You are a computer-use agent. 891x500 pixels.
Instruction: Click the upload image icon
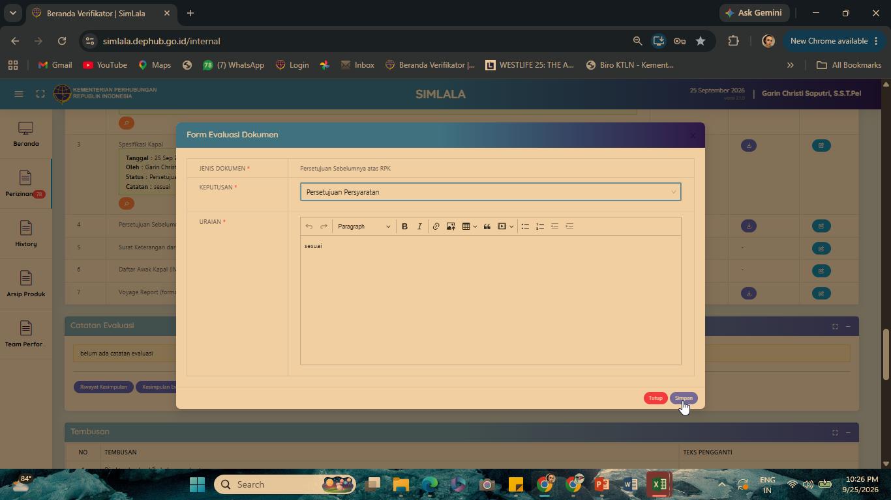coord(451,227)
